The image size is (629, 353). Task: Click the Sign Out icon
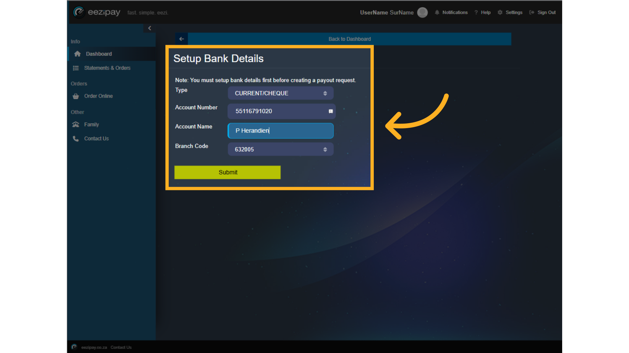(532, 12)
